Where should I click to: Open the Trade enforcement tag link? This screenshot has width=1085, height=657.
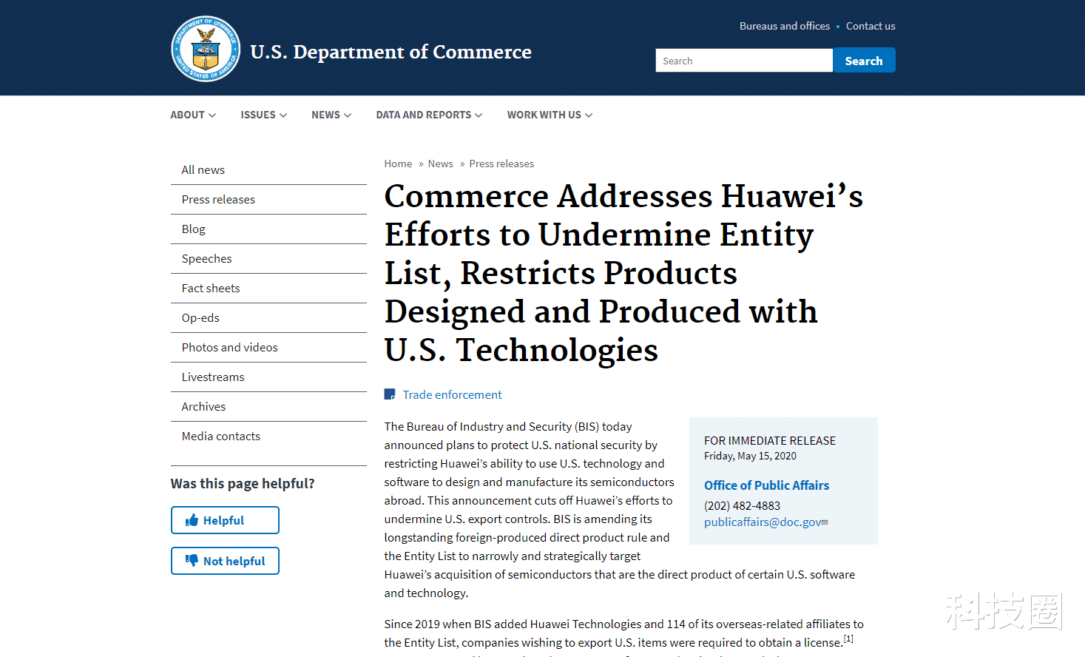click(x=452, y=395)
